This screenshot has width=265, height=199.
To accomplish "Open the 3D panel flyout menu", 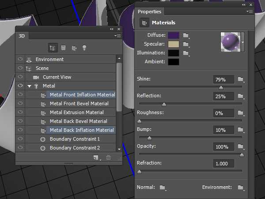I will click(117, 36).
